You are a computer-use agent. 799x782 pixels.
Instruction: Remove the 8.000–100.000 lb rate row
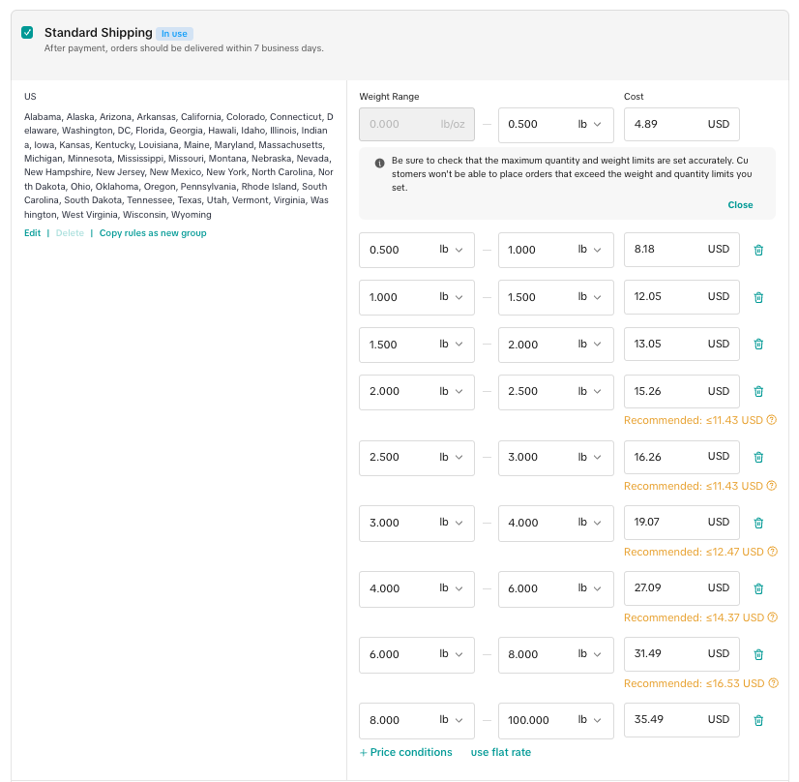758,720
